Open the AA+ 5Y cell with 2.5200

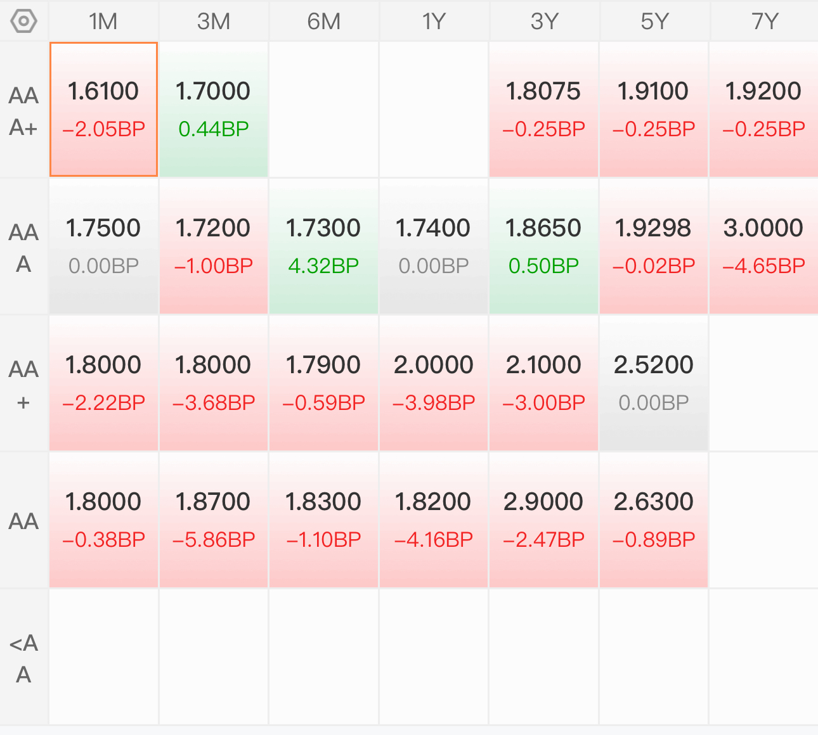tap(654, 383)
